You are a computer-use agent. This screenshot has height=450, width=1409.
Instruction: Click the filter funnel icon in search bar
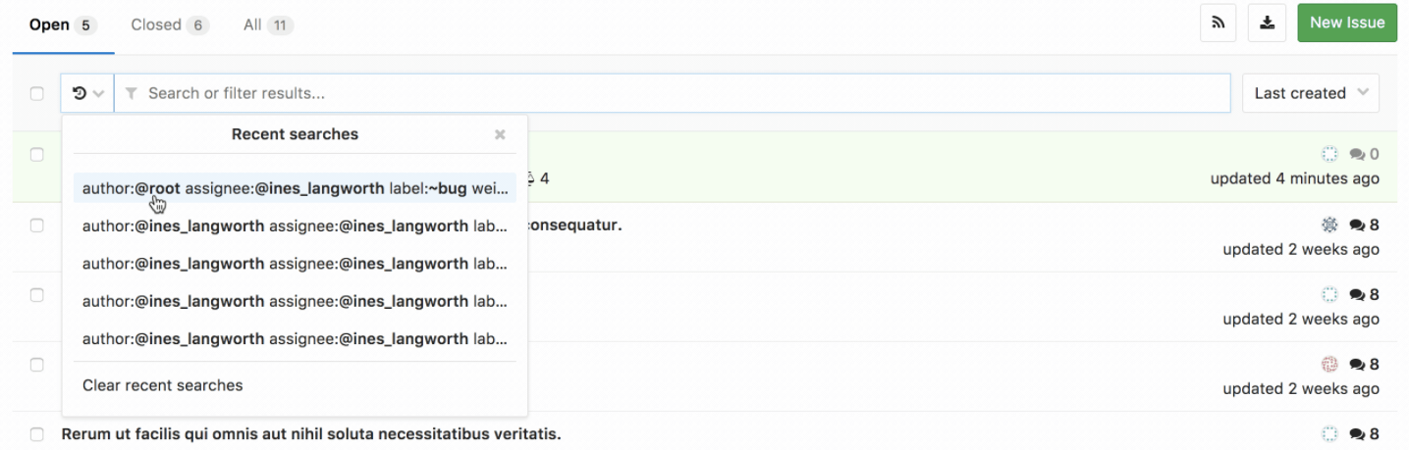[131, 93]
